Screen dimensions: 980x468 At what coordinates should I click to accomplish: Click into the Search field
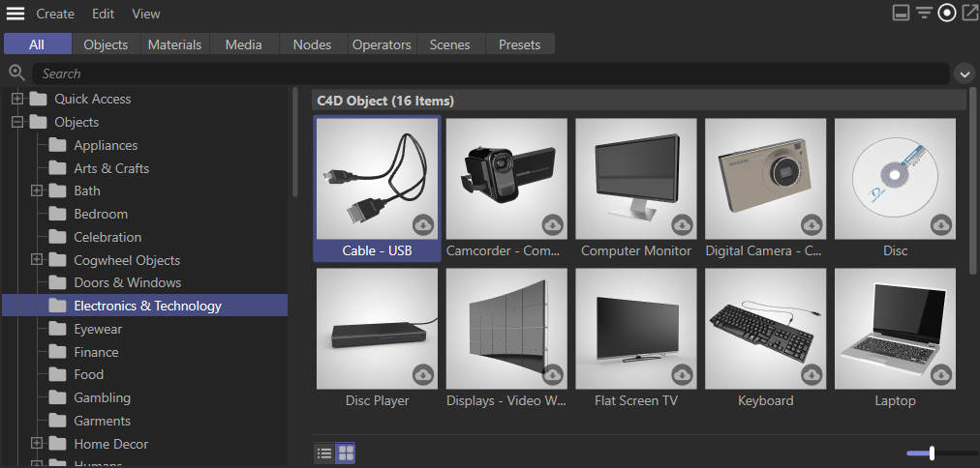click(x=484, y=73)
